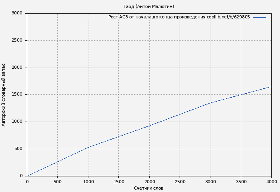The height and width of the screenshot is (192, 280).
Task: Click the legend text with coollib.net/b/629805
Action: click(x=179, y=17)
